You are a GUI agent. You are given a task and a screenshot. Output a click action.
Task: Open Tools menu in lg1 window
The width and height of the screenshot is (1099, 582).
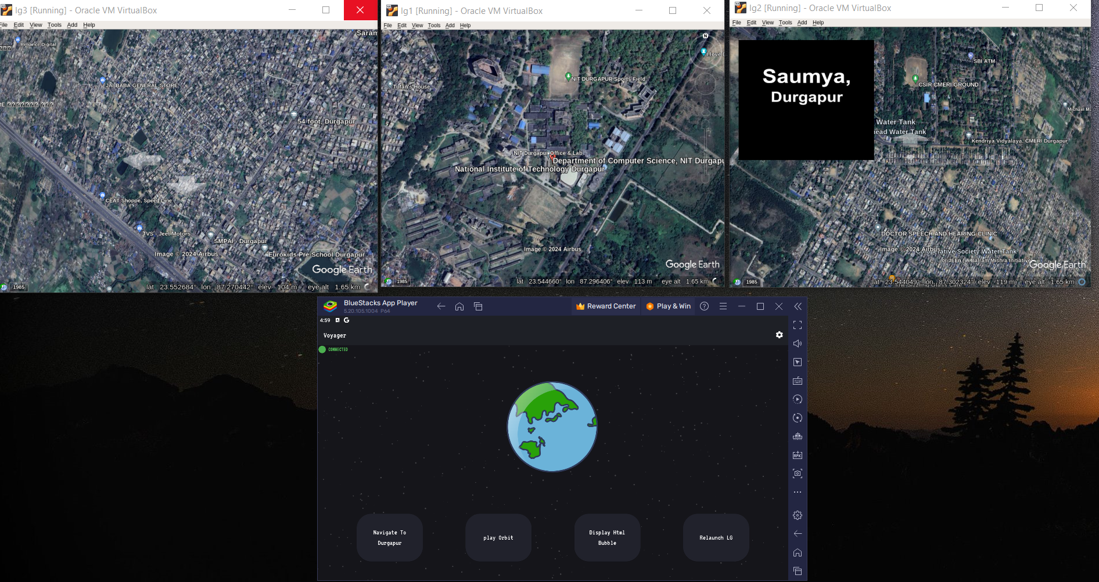[x=434, y=26]
